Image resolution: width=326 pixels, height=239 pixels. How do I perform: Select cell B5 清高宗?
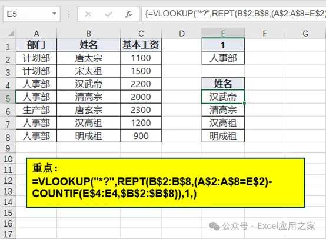(x=89, y=97)
